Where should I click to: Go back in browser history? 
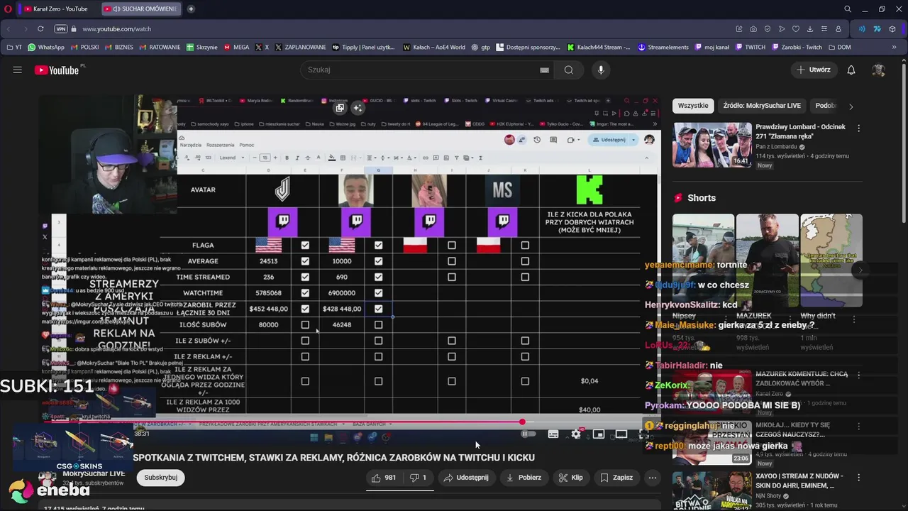[x=9, y=29]
